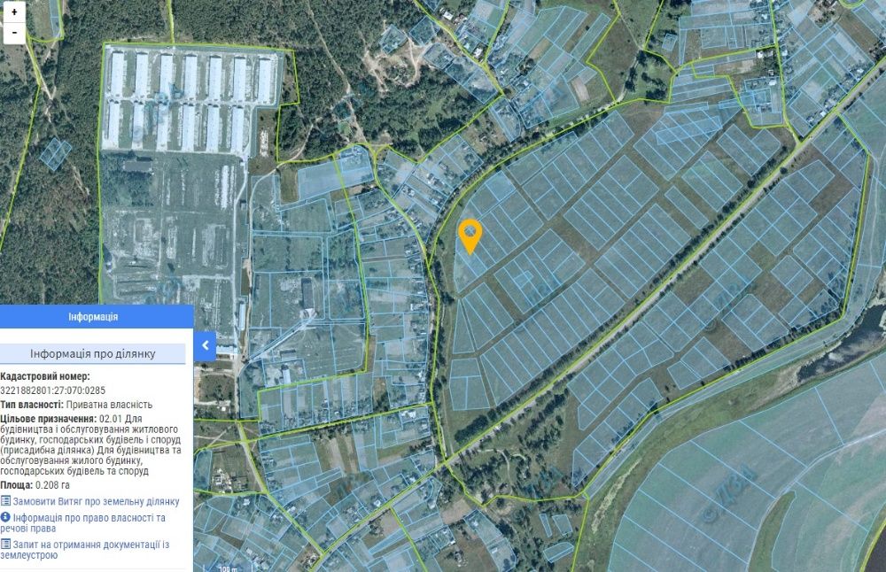Screen dimensions: 886x572
Task: Select the Кадастровий номер label
Action: (x=44, y=376)
